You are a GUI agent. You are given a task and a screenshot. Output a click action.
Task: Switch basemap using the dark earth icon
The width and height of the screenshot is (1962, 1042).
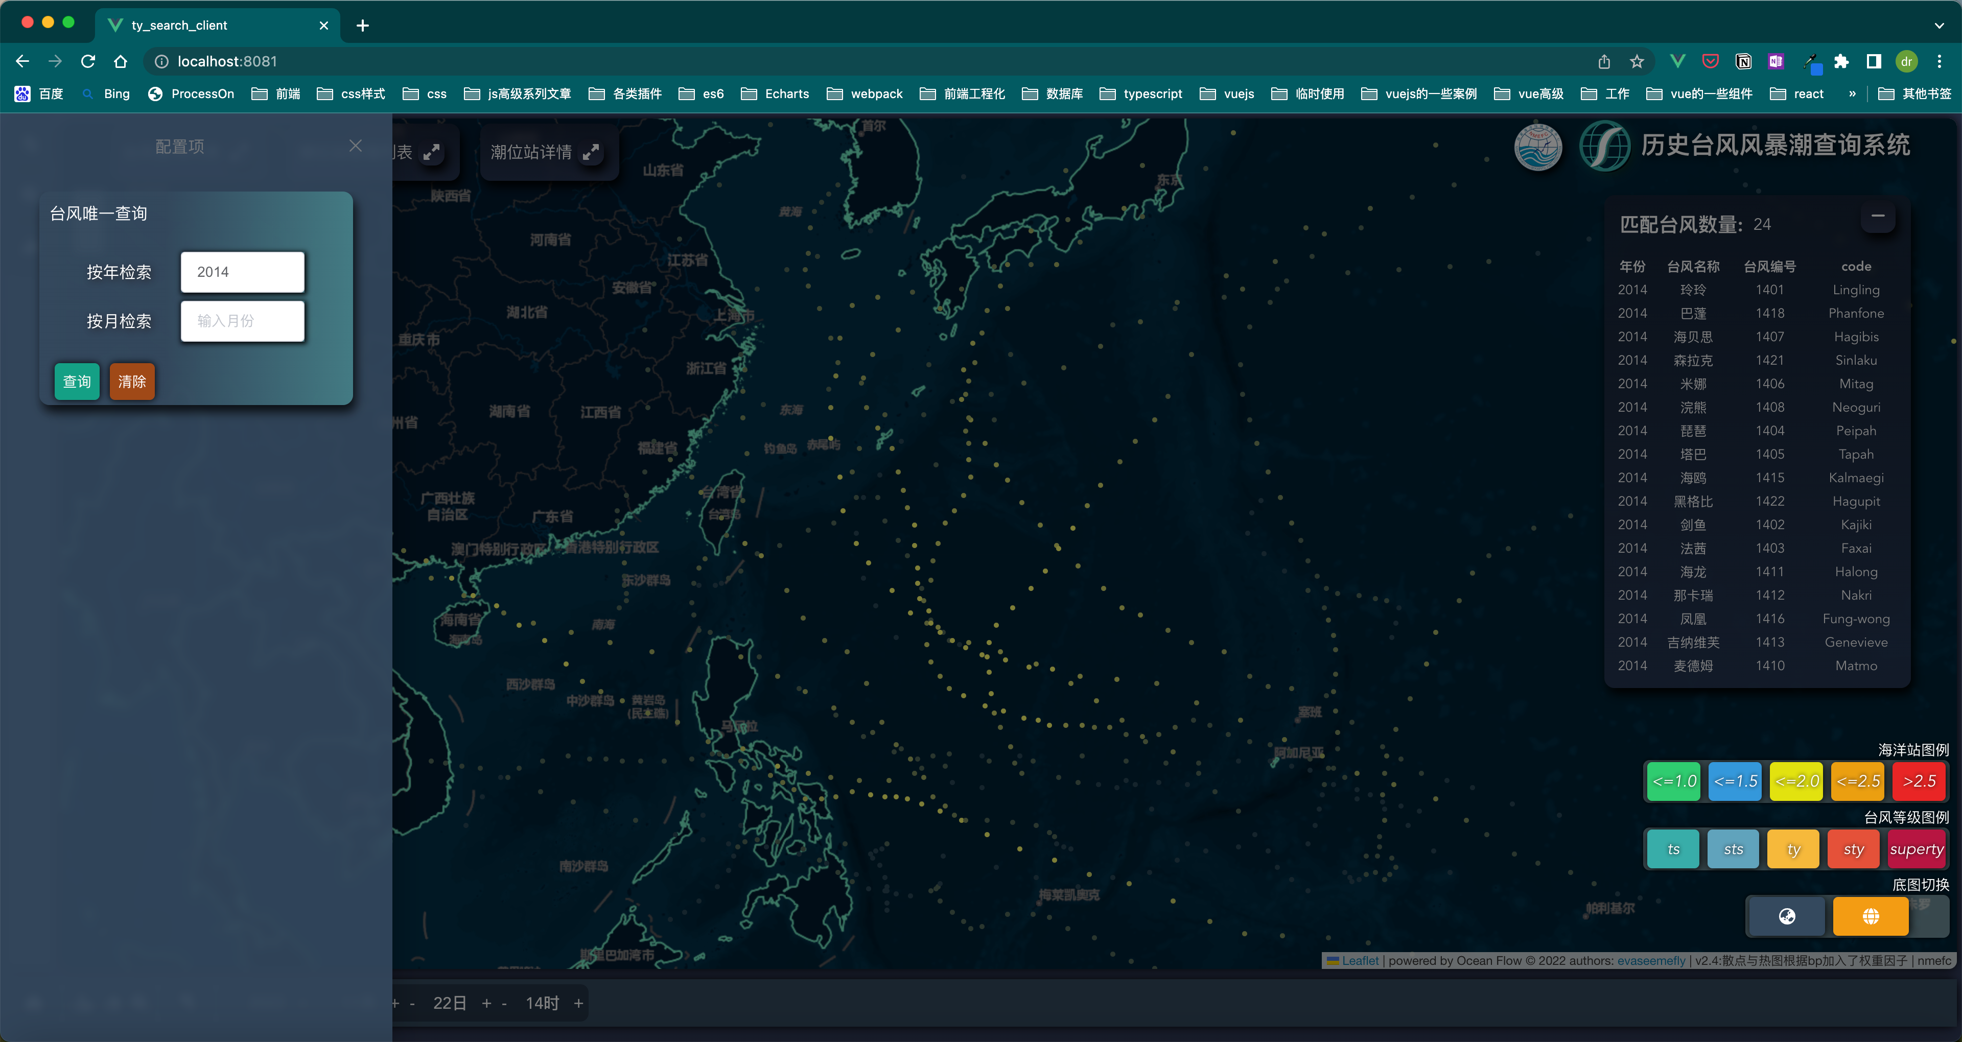pyautogui.click(x=1787, y=916)
